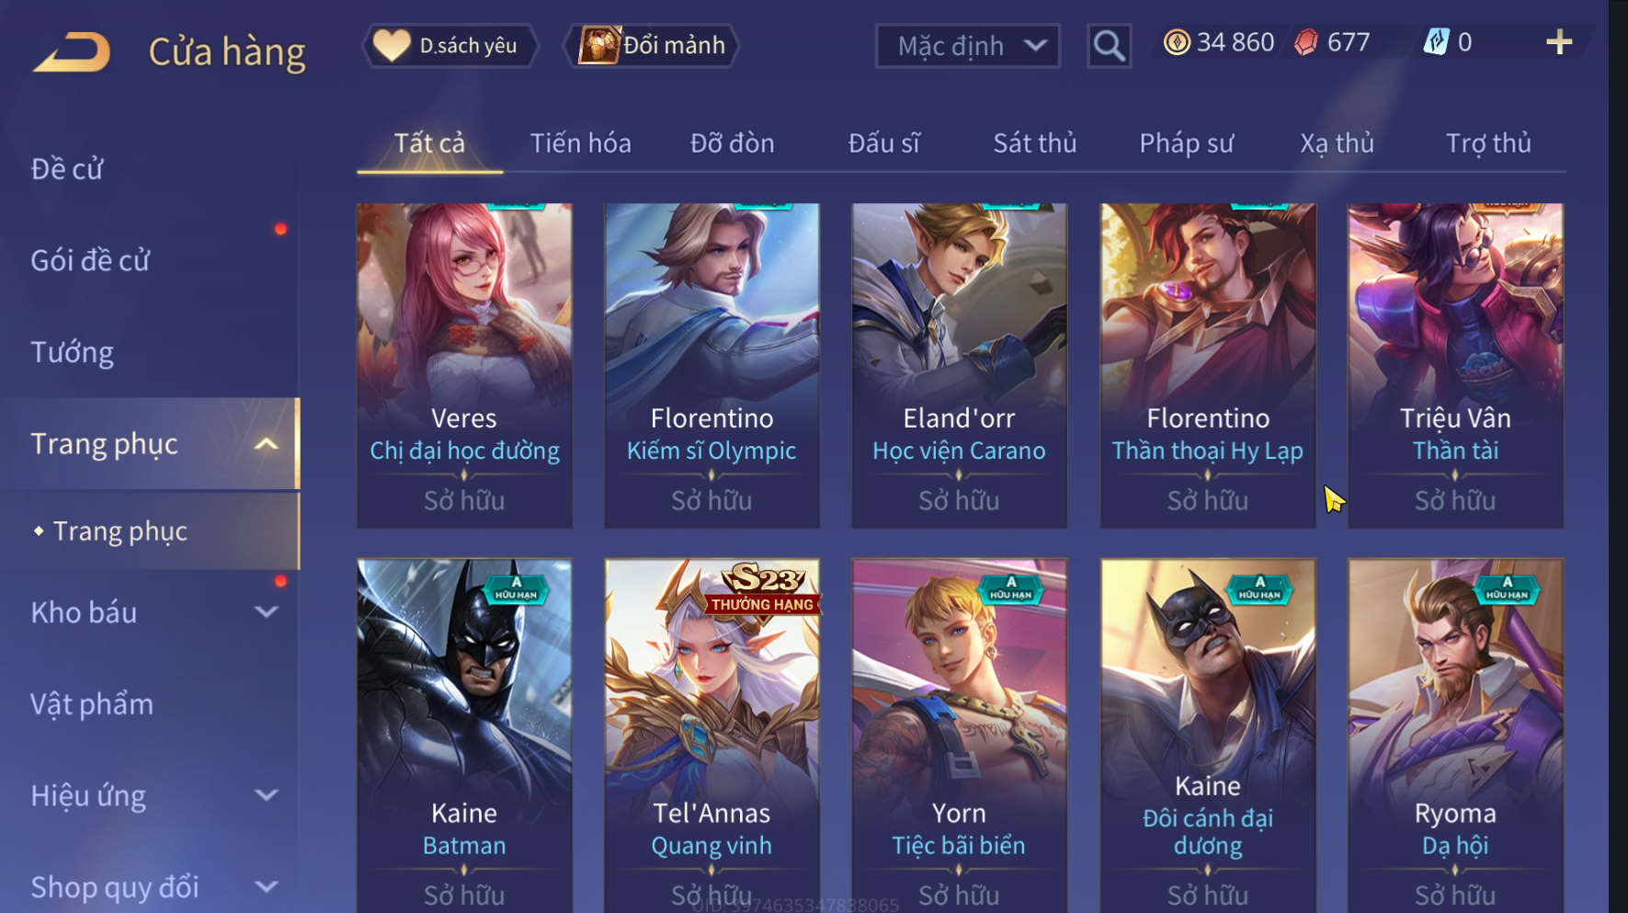Expand the Shop quy đổi section
The height and width of the screenshot is (913, 1628).
tap(266, 887)
